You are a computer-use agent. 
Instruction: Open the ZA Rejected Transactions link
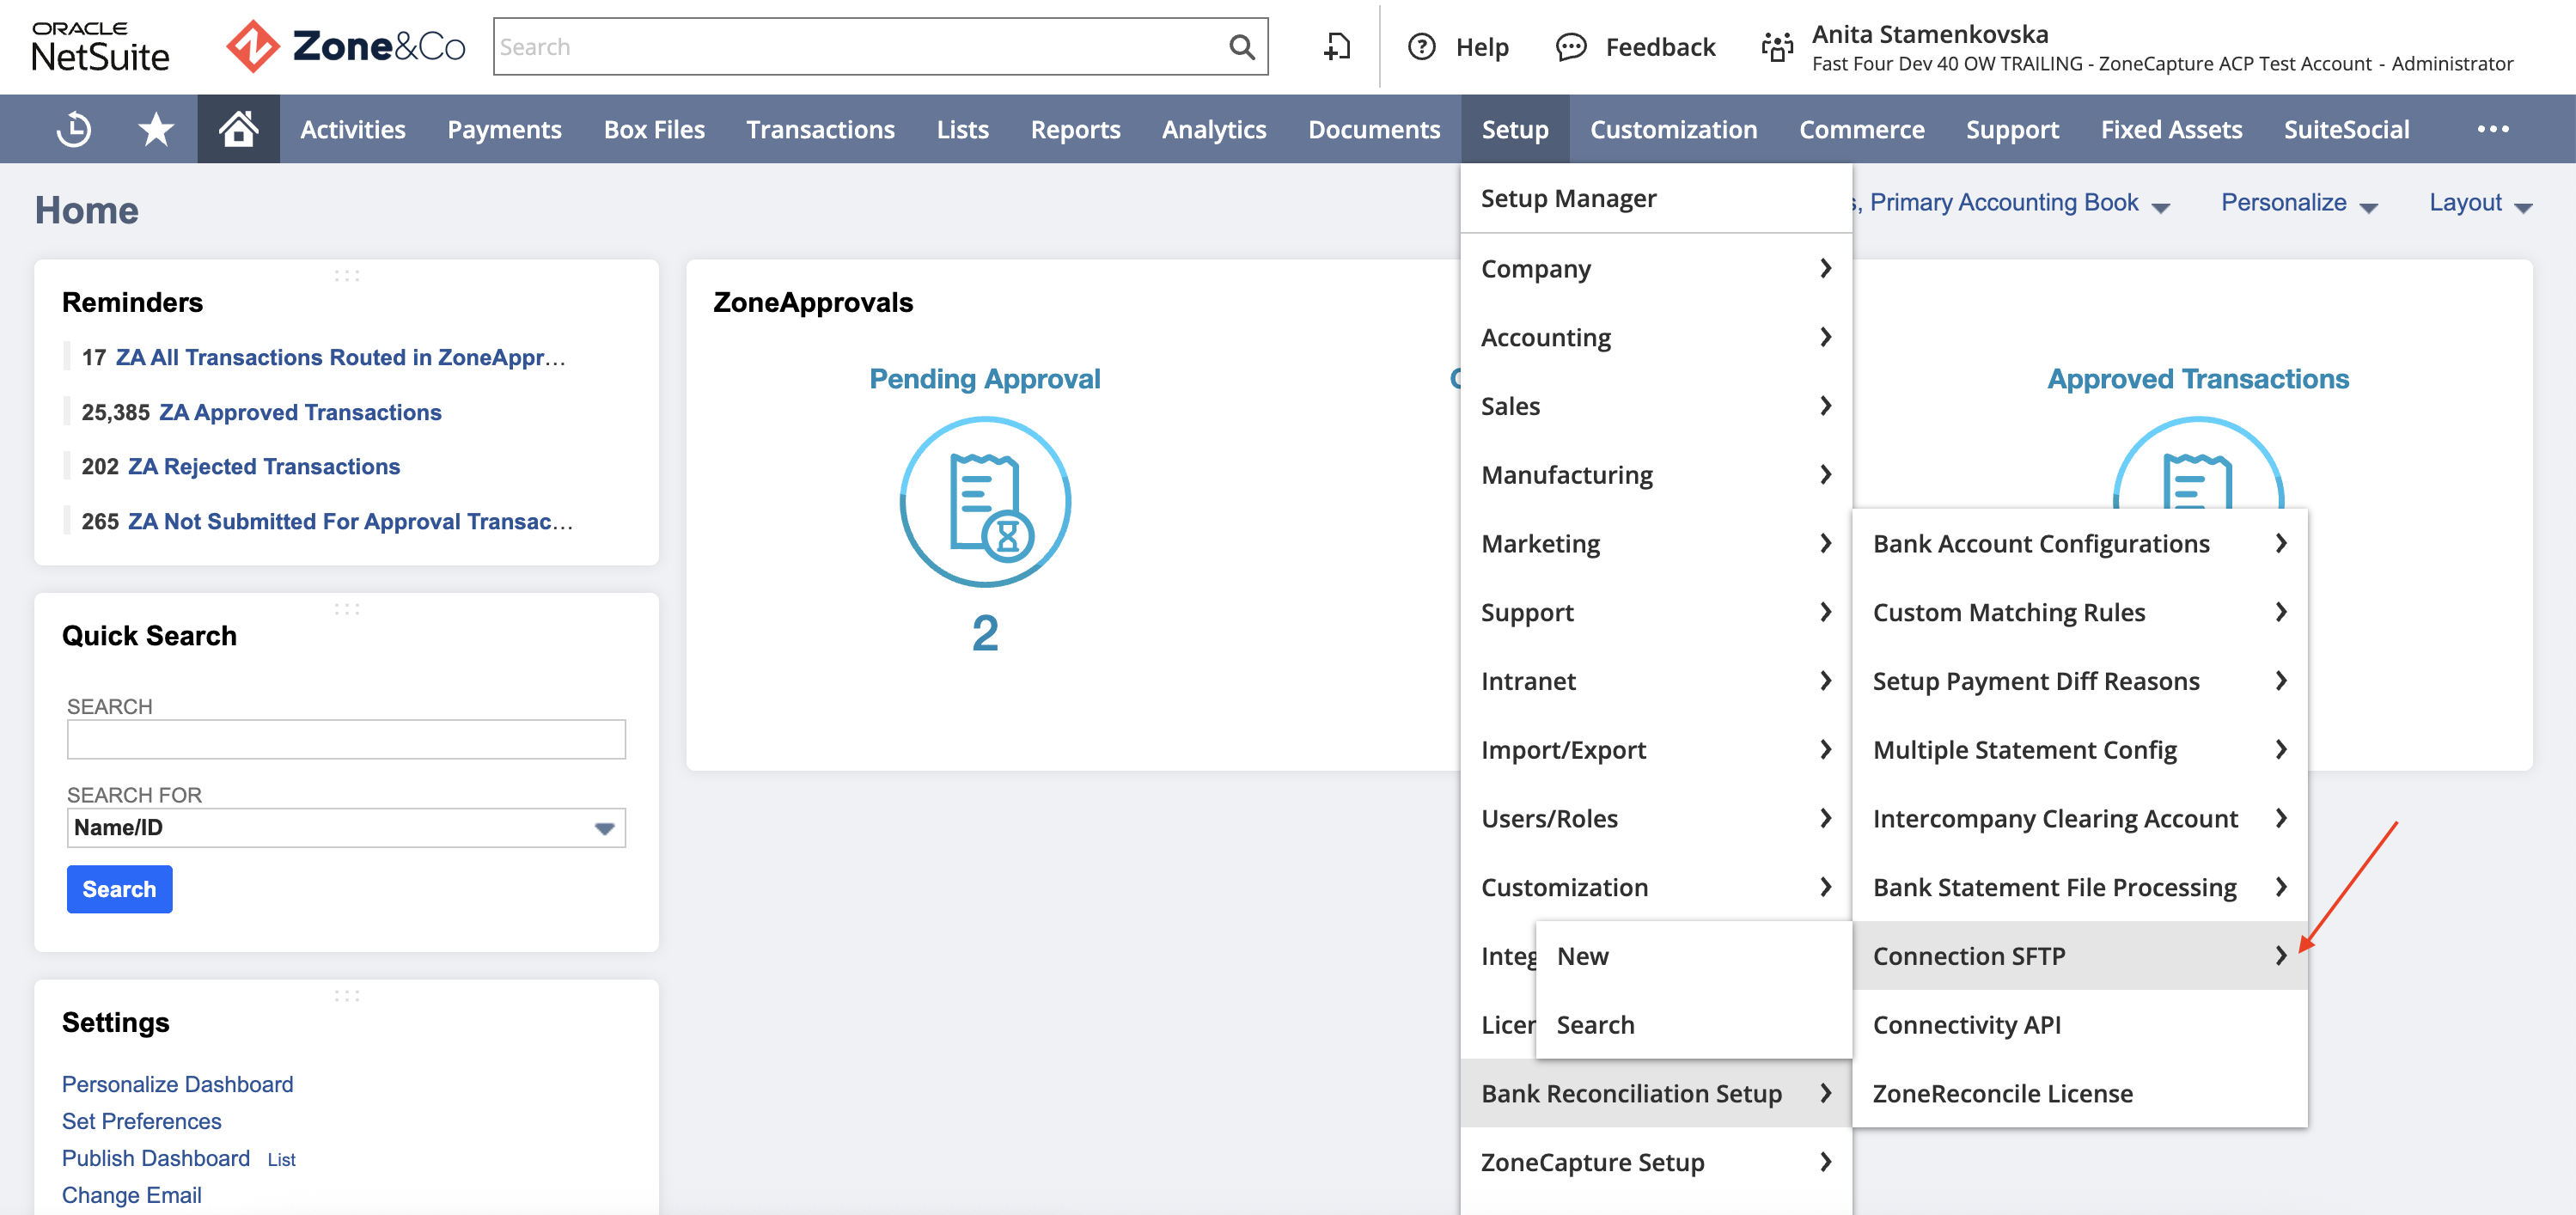tap(265, 465)
